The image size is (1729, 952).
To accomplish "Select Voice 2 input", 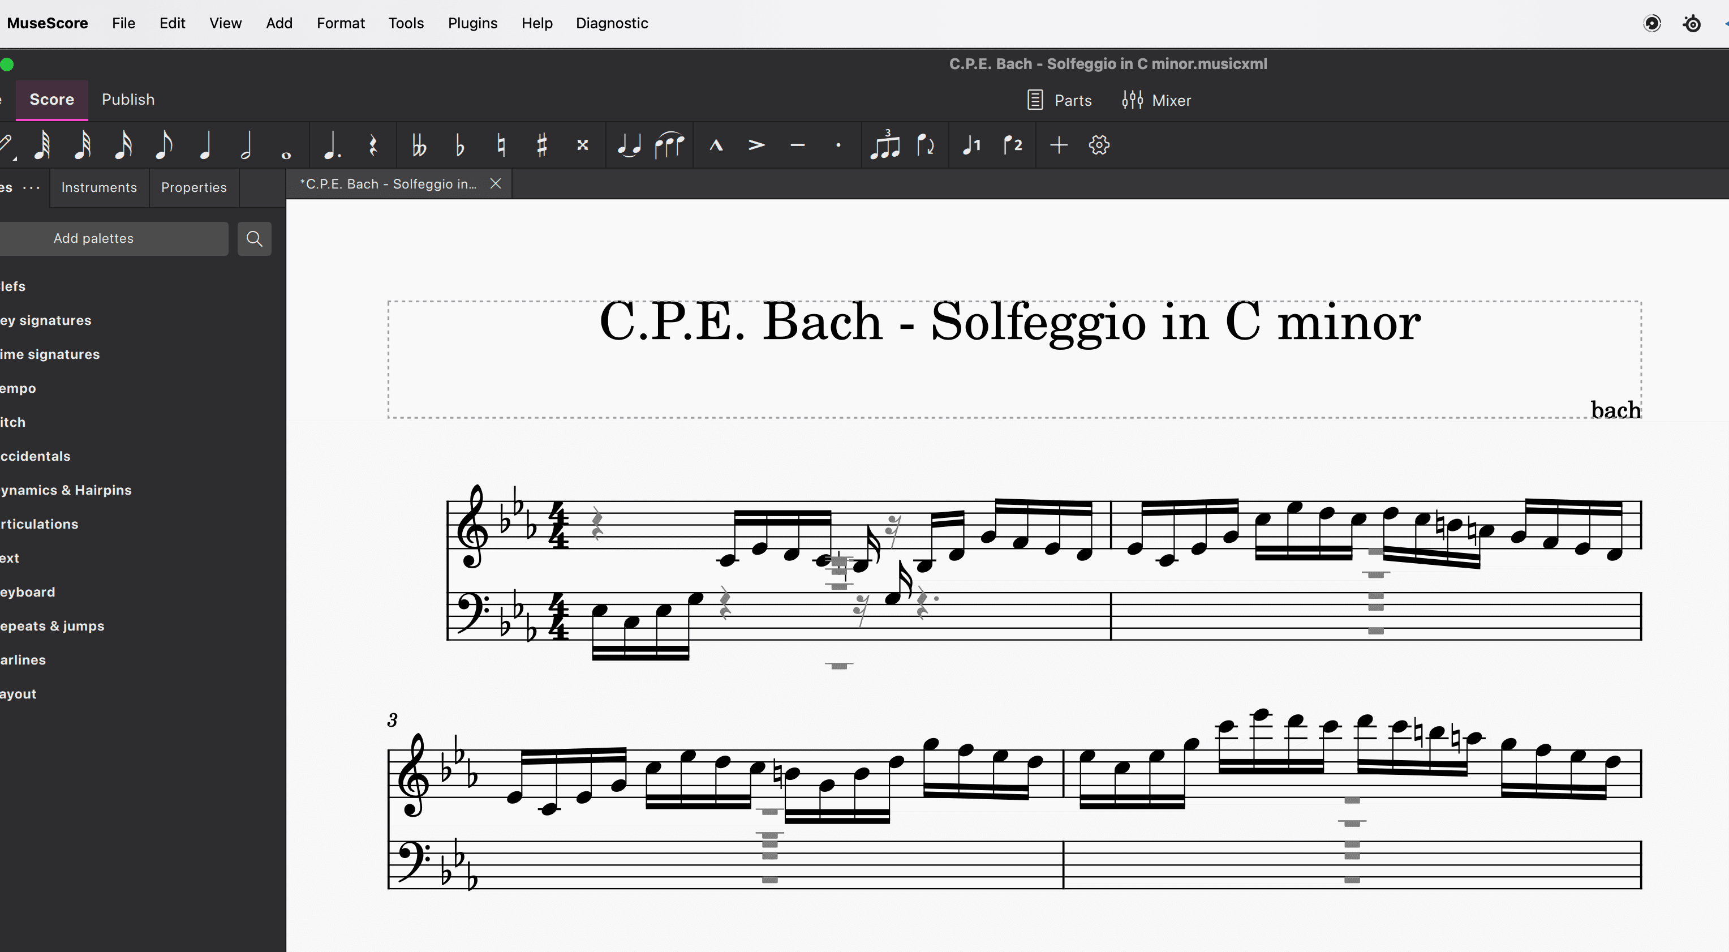I will [1012, 144].
